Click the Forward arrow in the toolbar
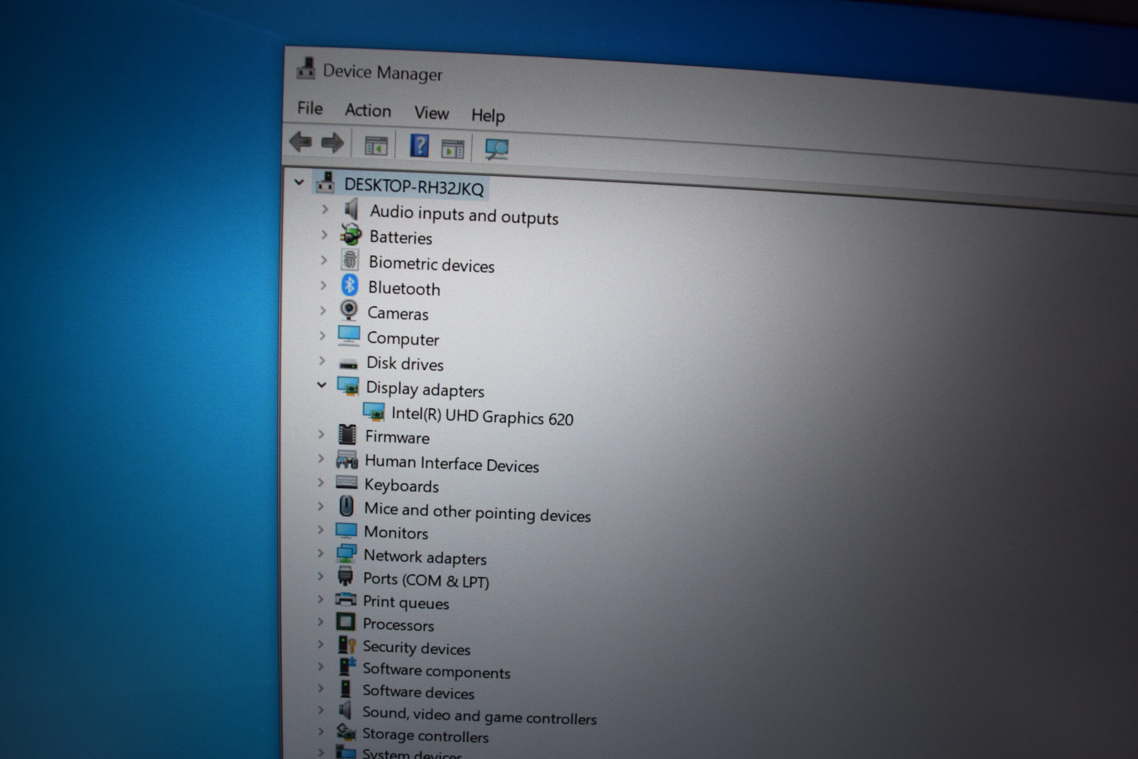This screenshot has width=1138, height=759. [x=333, y=143]
